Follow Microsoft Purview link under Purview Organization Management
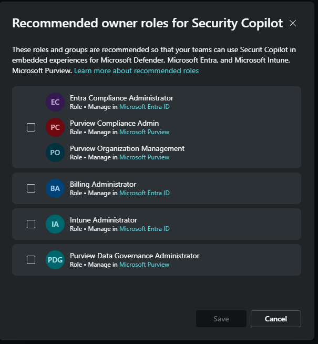 [144, 157]
